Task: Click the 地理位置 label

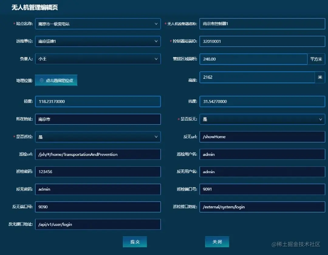Action: 25,80
